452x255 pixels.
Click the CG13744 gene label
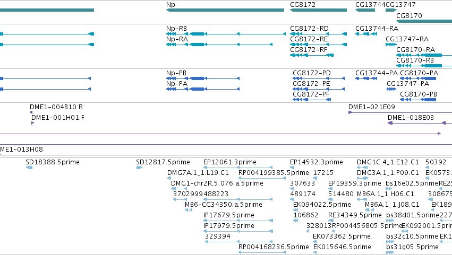click(370, 5)
